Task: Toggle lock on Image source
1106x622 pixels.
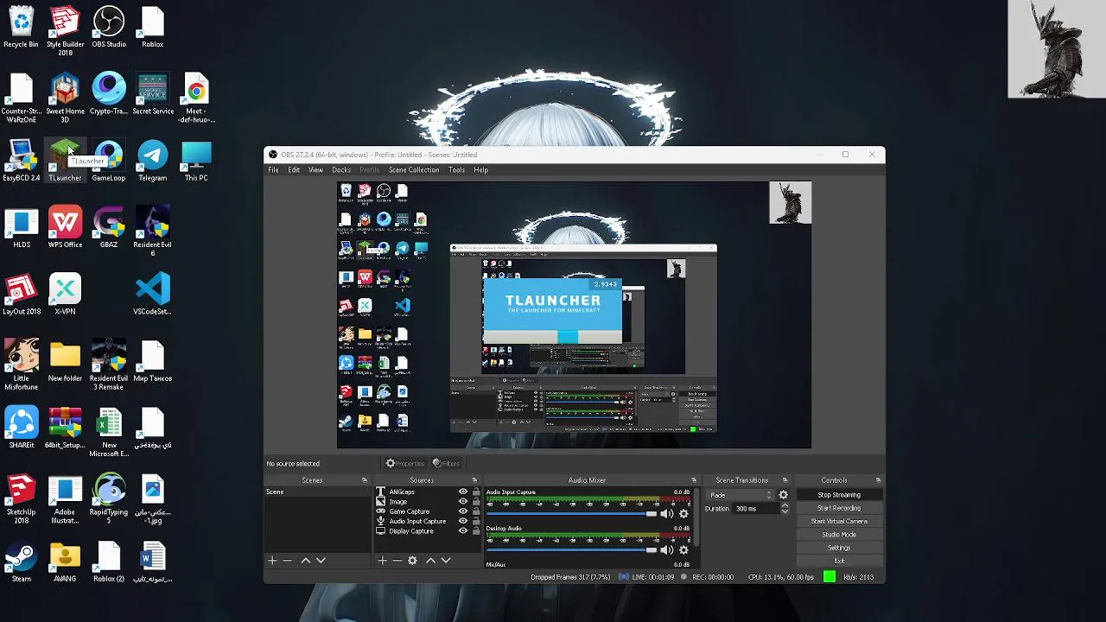Action: tap(475, 502)
